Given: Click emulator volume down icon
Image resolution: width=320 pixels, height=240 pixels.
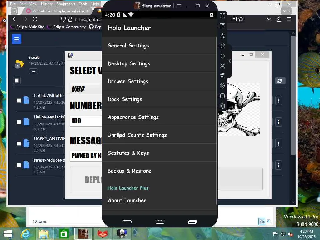Looking at the screenshot, I should (222, 56).
